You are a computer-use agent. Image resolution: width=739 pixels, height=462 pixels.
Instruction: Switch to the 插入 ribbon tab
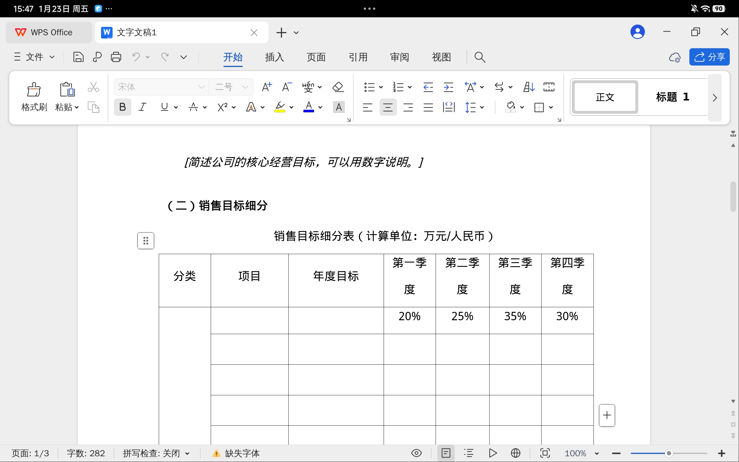point(274,57)
